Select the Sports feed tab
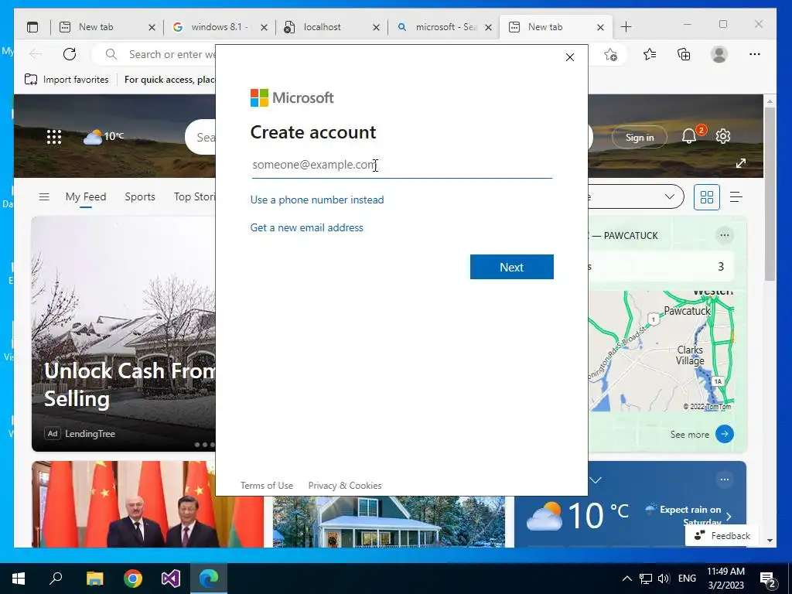The width and height of the screenshot is (792, 594). click(x=140, y=196)
